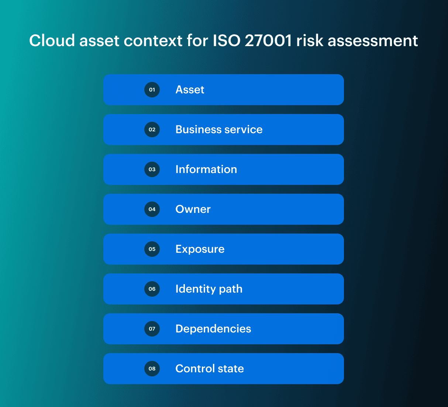Select the 'Business service' label
The image size is (448, 407).
[219, 130]
